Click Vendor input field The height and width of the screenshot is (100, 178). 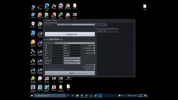(x=75, y=48)
